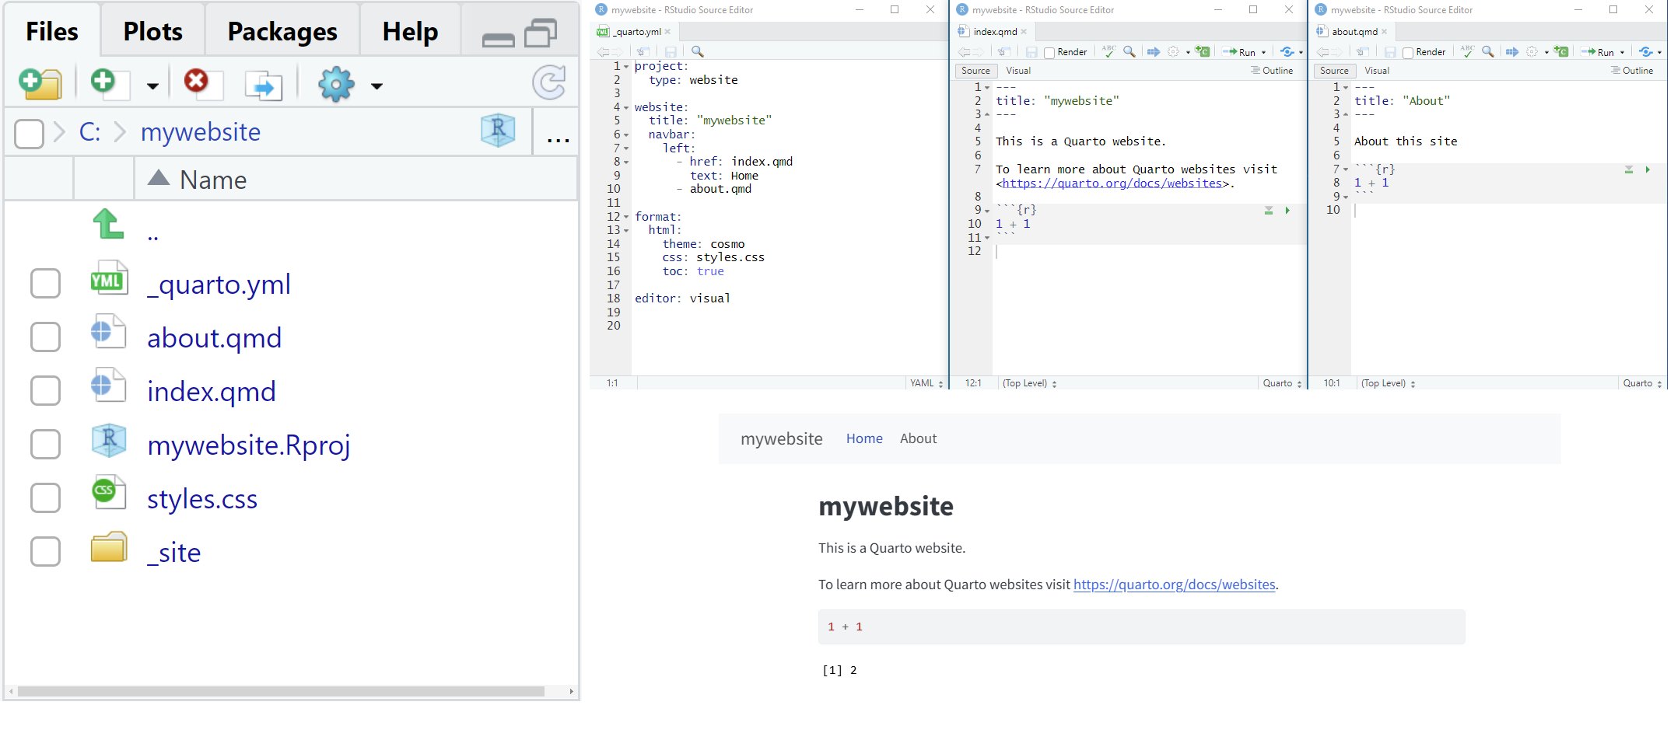This screenshot has width=1674, height=754.
Task: Open the New Blank File dropdown arrow
Action: click(x=152, y=86)
